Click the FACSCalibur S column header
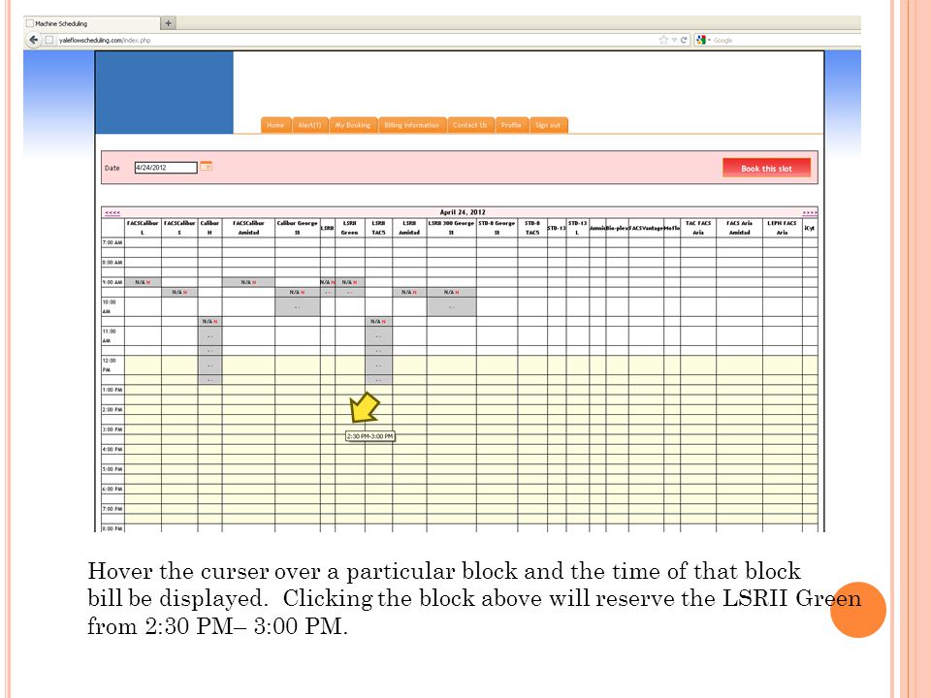931x698 pixels. point(179,228)
